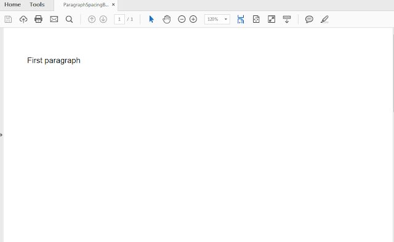
Task: Fit one full page view
Action: click(256, 19)
